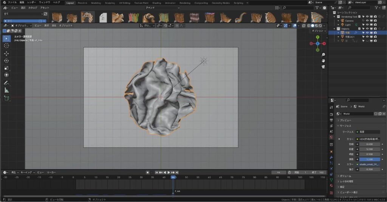
Task: Select the braided hair asset thumbnail
Action: [x=88, y=17]
